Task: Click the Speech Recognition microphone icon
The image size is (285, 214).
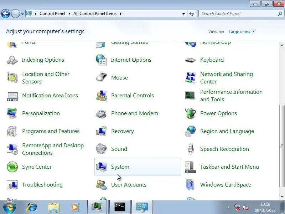Action: (x=191, y=149)
